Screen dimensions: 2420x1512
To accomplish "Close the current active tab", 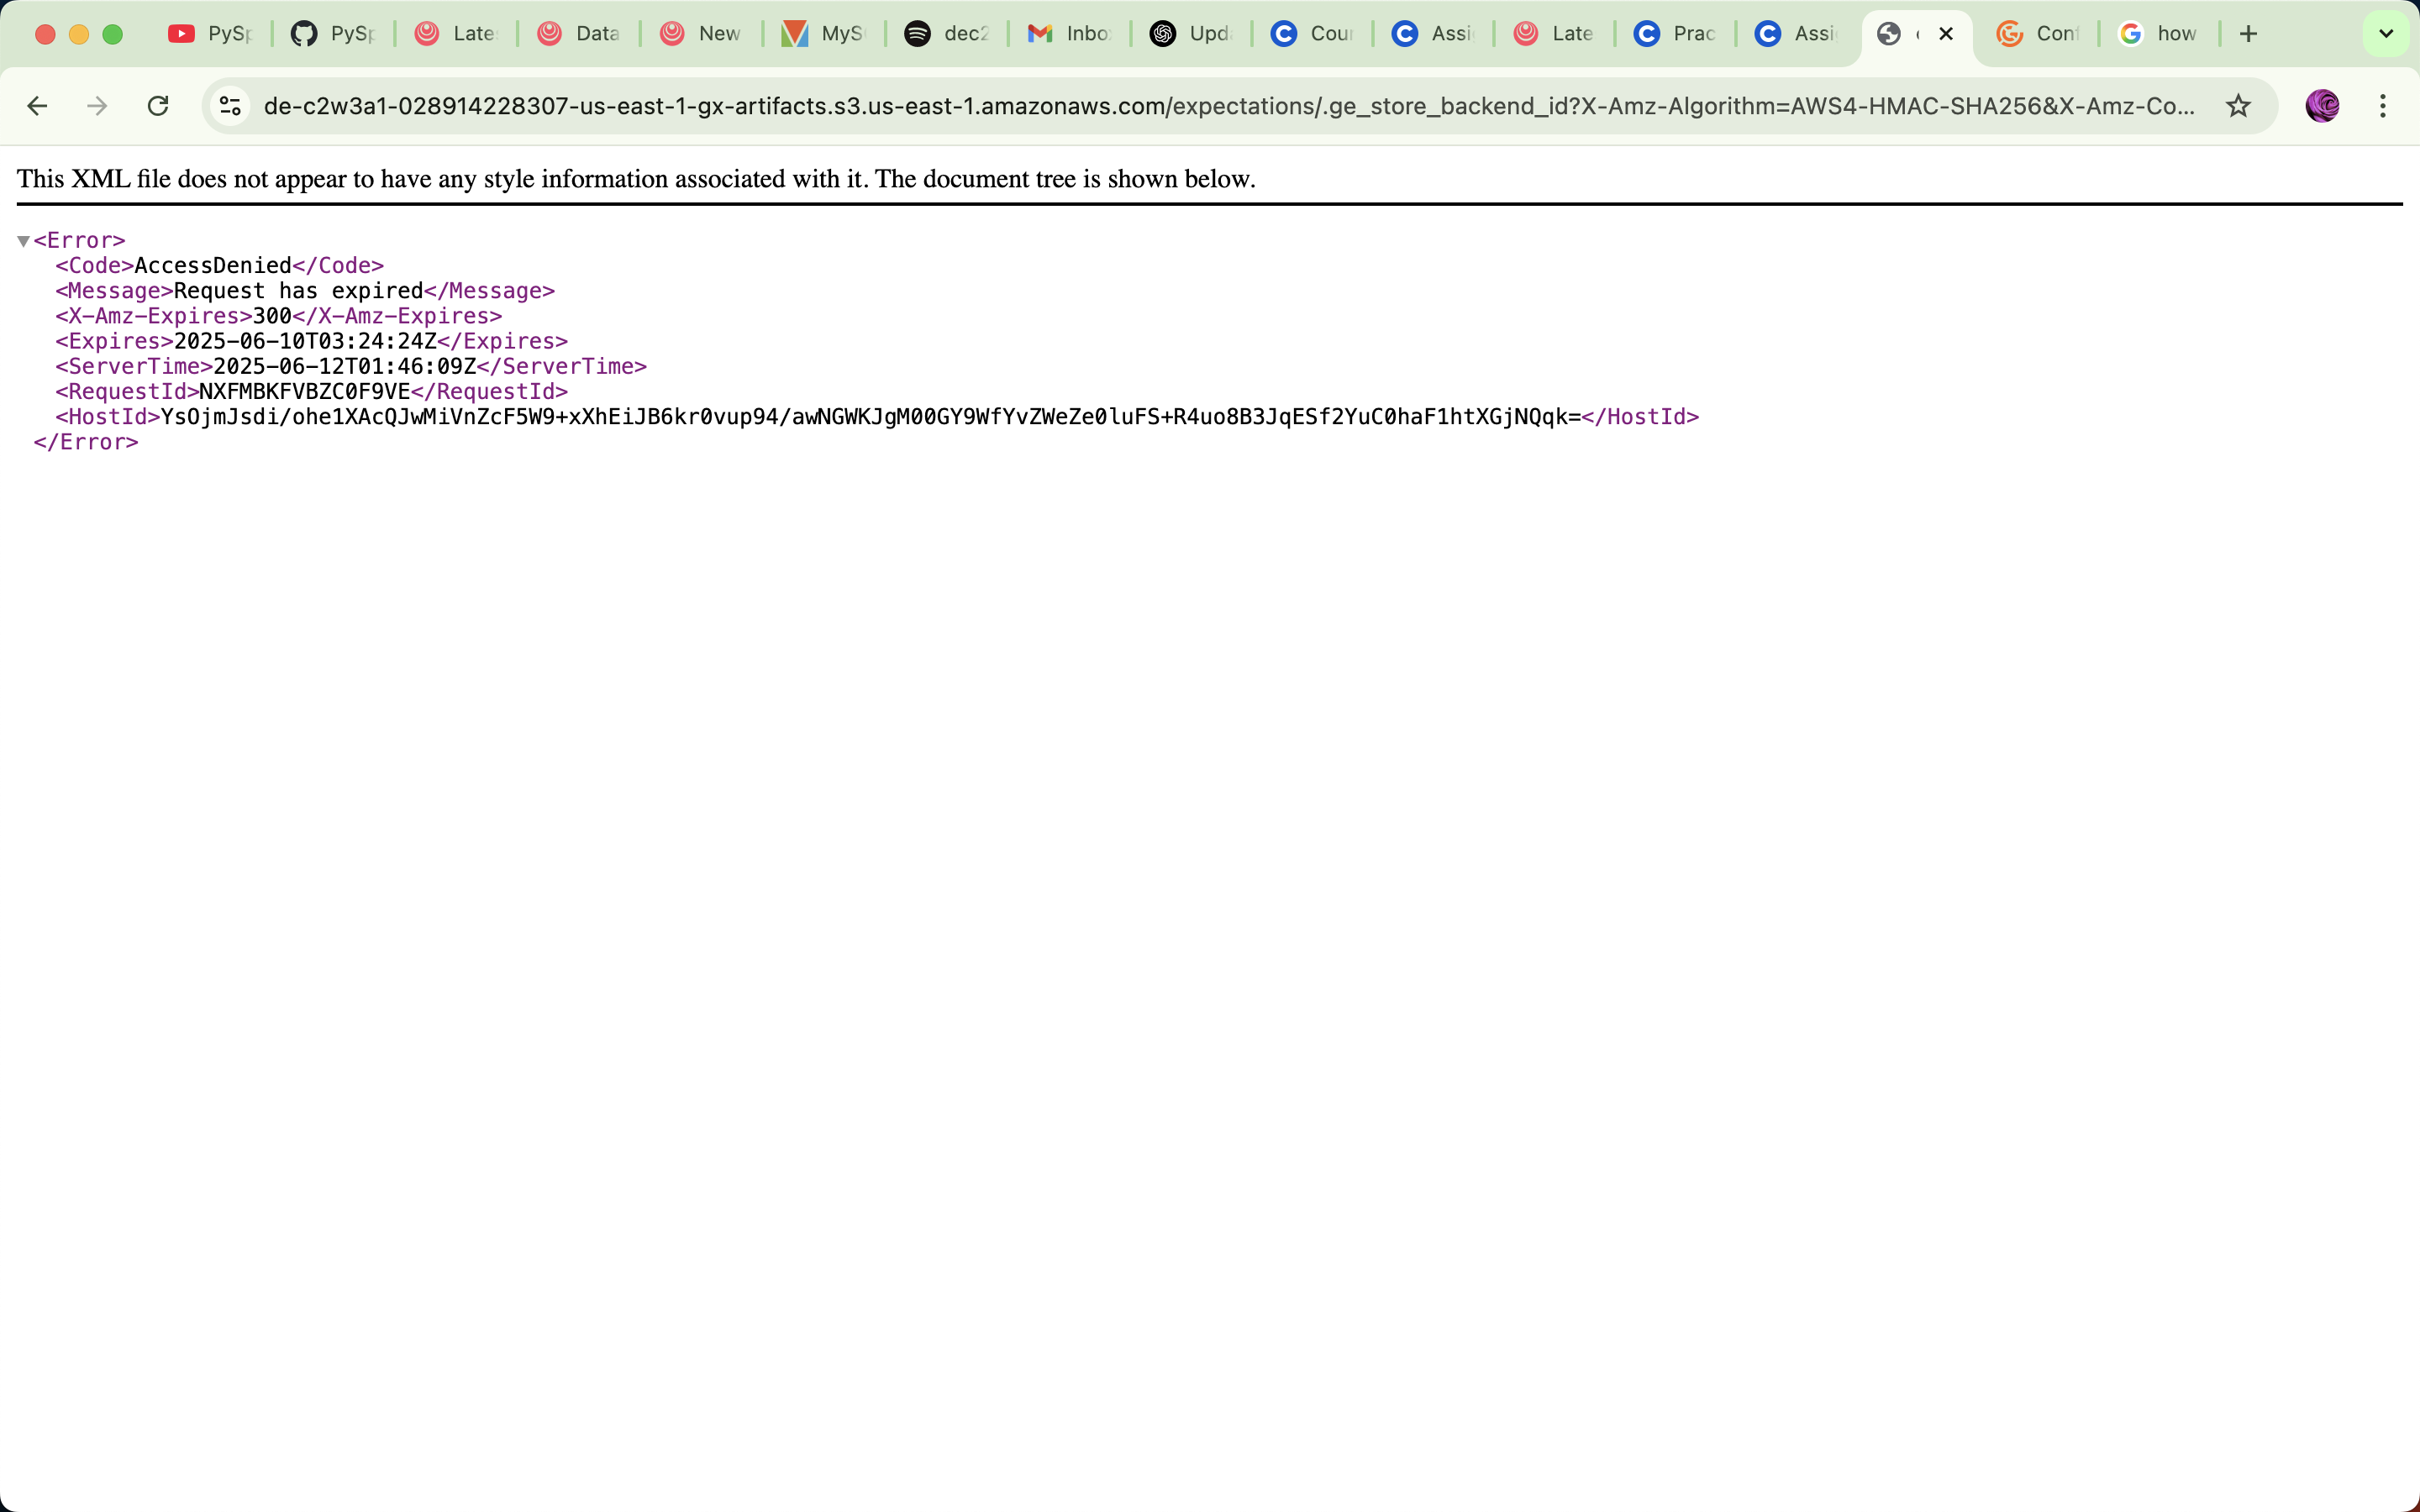I will tap(1946, 34).
